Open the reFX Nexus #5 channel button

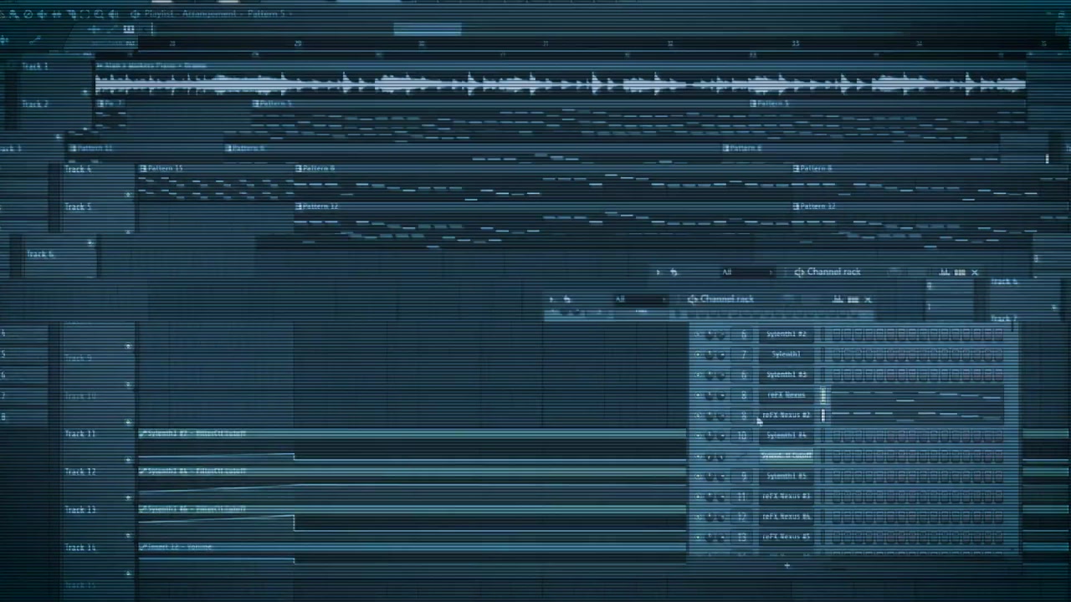pyautogui.click(x=787, y=537)
